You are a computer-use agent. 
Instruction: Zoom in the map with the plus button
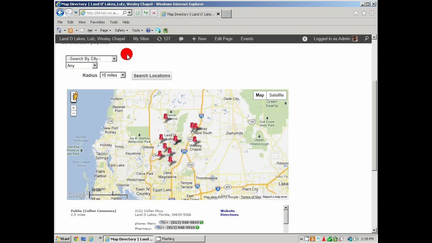[x=74, y=108]
